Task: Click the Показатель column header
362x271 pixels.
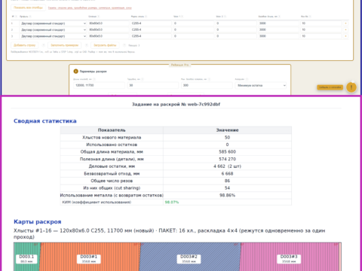Action: [x=112, y=130]
